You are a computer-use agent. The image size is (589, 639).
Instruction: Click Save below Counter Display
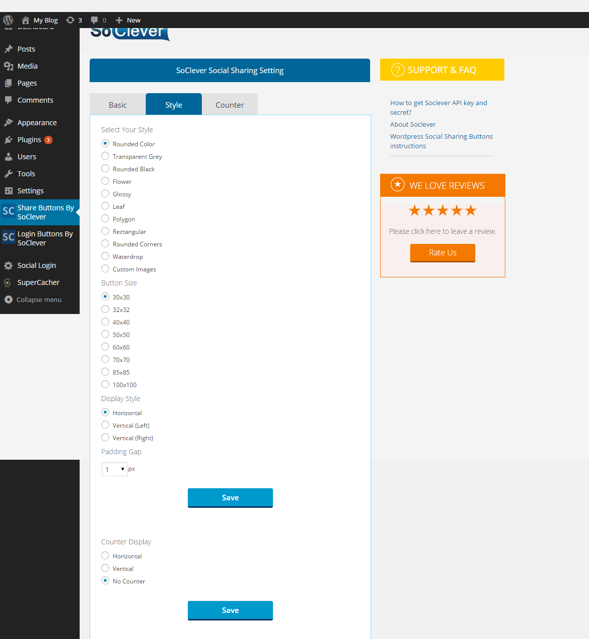(230, 610)
